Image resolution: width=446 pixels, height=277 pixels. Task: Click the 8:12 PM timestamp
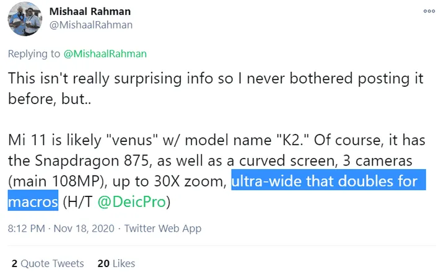pos(26,229)
